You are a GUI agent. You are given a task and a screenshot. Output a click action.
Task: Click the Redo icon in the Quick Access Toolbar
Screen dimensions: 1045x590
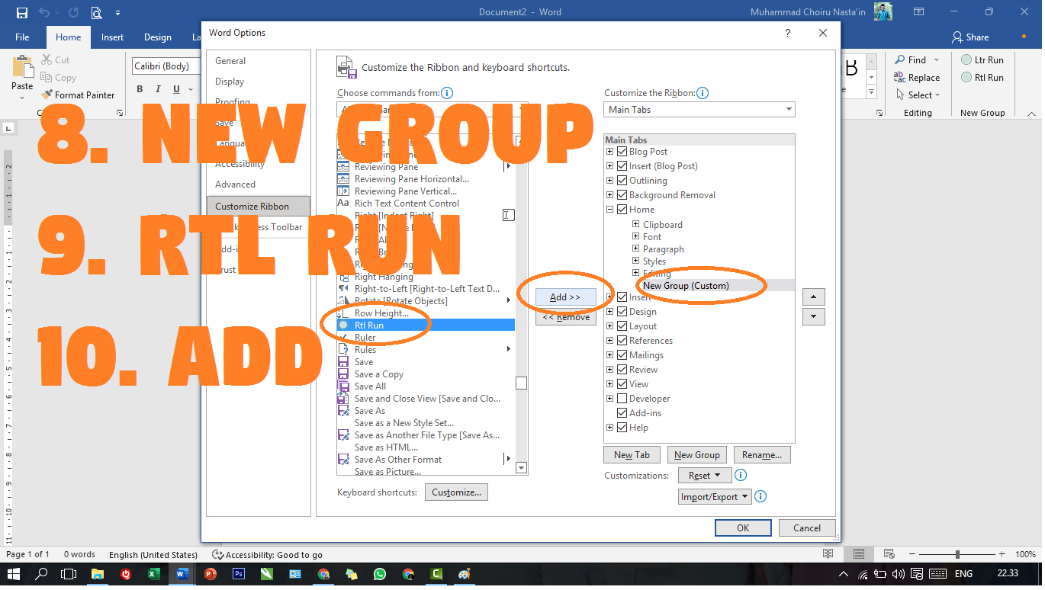pyautogui.click(x=73, y=12)
